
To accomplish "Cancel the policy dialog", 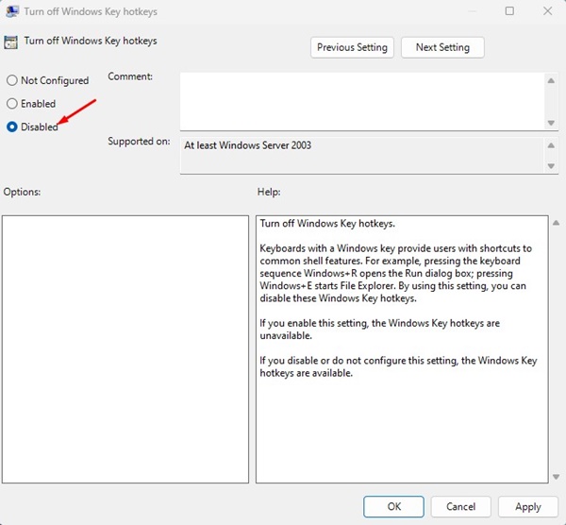I will tap(460, 506).
